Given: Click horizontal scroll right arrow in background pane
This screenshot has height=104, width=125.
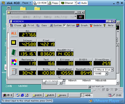Looking at the screenshot, I should (61, 83).
